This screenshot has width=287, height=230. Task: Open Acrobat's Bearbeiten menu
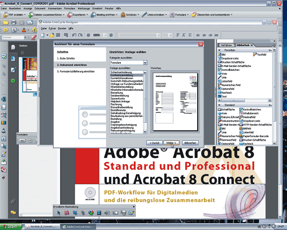(15, 8)
